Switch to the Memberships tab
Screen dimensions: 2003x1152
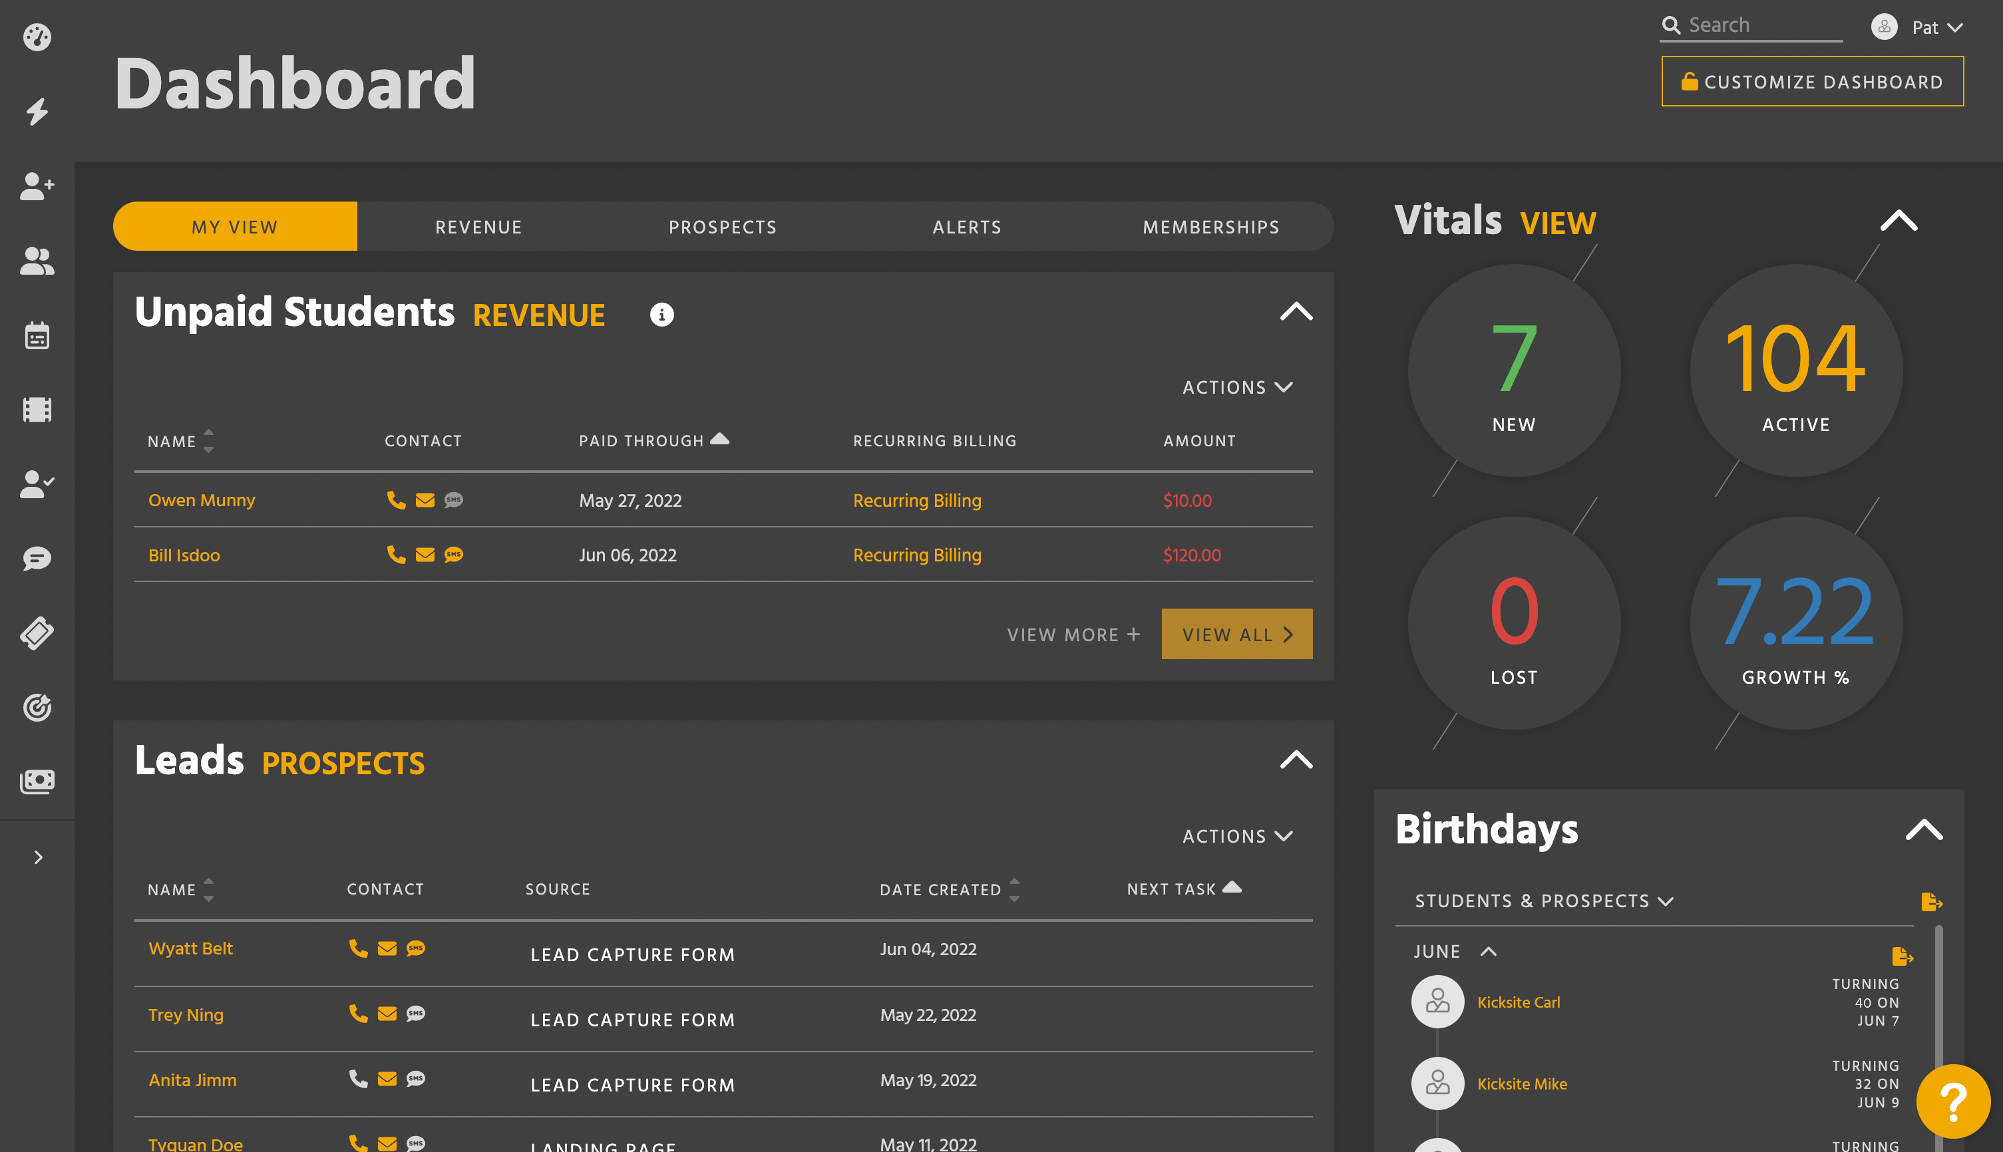[1210, 226]
